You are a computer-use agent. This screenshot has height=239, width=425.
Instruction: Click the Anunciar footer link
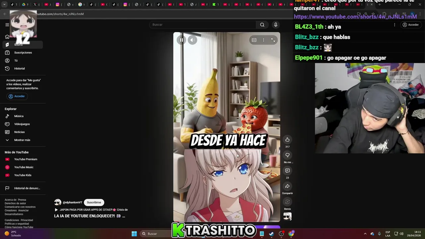point(24,210)
